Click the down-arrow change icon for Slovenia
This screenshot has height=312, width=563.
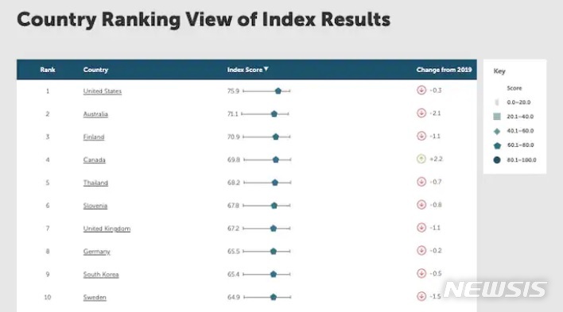(421, 204)
